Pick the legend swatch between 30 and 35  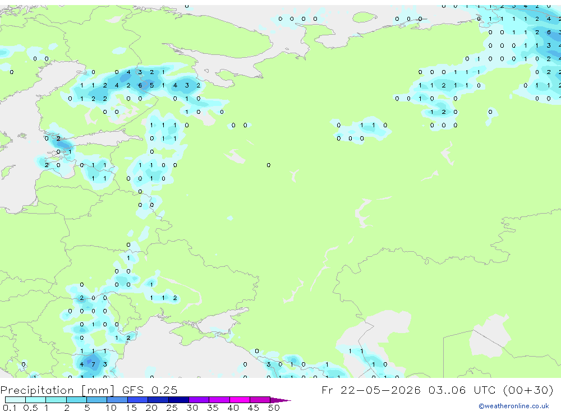(199, 400)
